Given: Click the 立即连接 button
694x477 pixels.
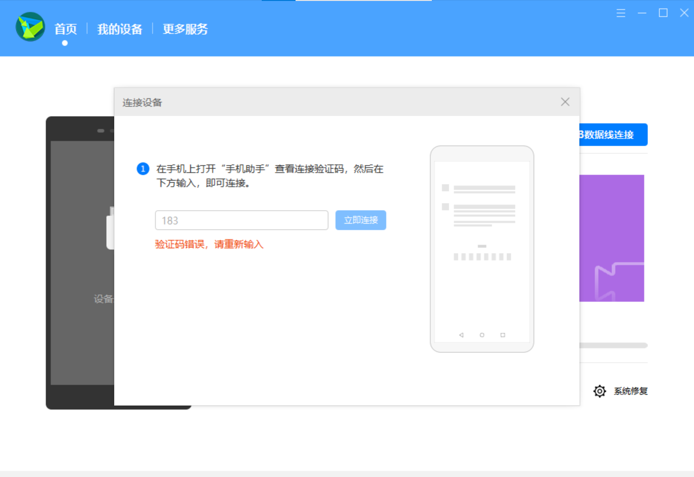Looking at the screenshot, I should (361, 220).
